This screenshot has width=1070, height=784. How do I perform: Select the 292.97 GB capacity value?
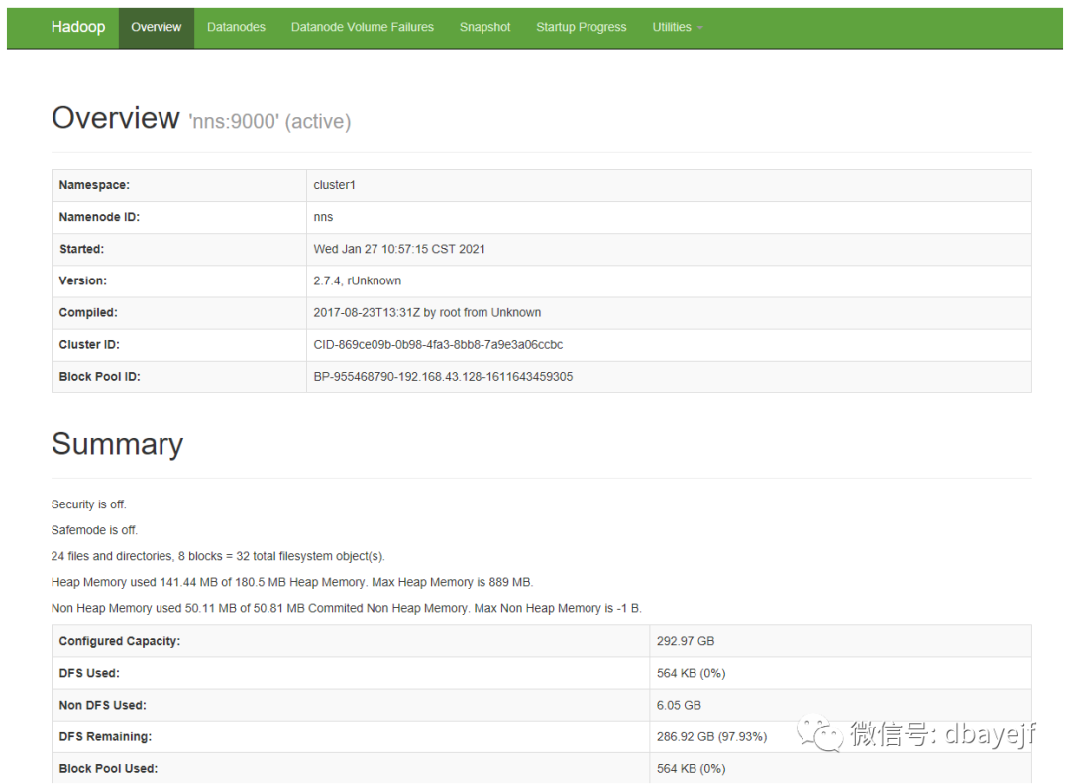tap(686, 642)
